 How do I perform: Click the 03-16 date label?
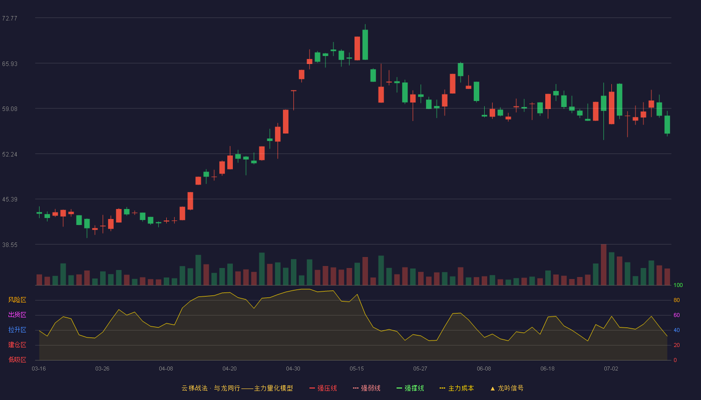point(39,368)
